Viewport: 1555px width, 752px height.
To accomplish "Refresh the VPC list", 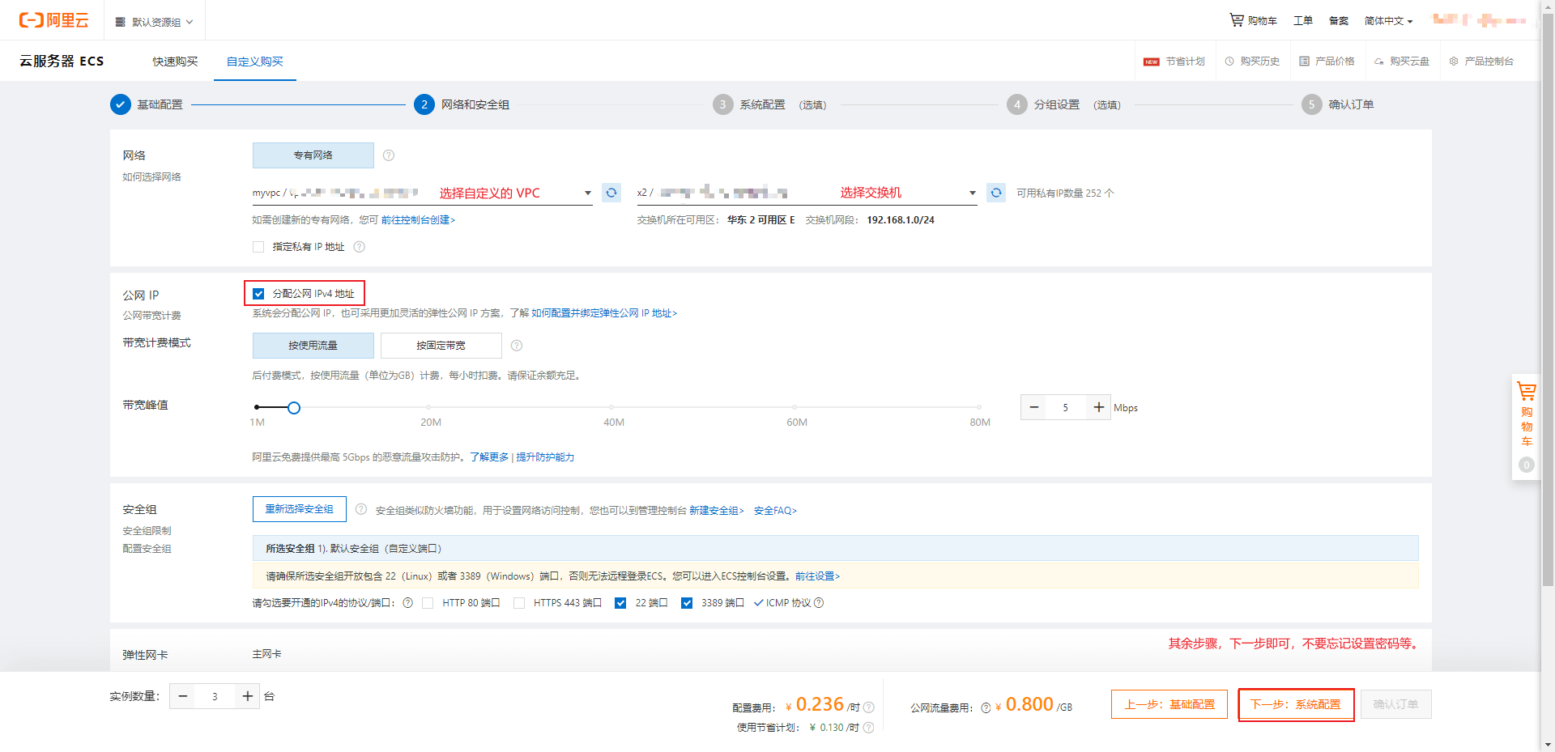I will point(611,193).
